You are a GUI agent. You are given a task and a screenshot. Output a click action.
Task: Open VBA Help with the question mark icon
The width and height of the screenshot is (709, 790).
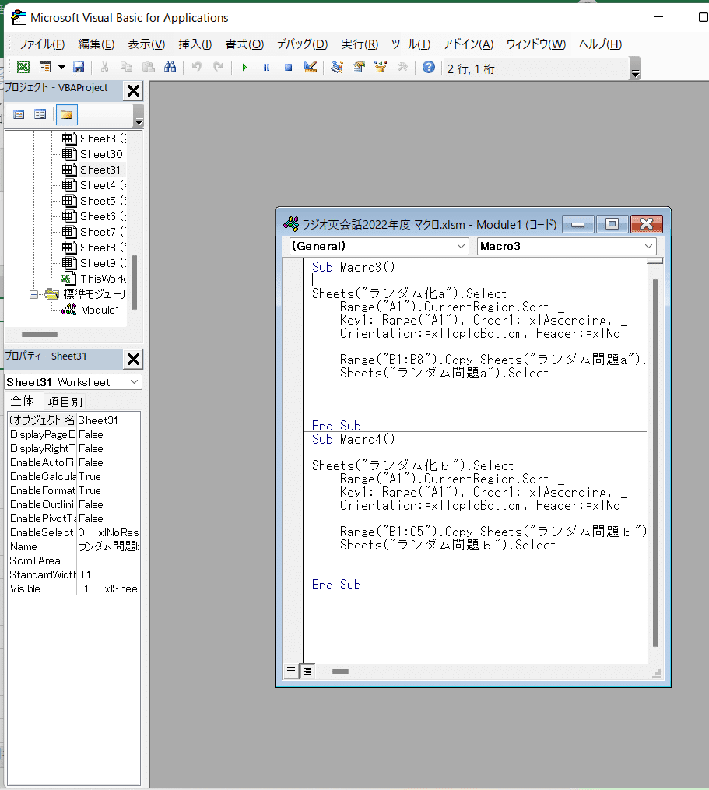(428, 67)
